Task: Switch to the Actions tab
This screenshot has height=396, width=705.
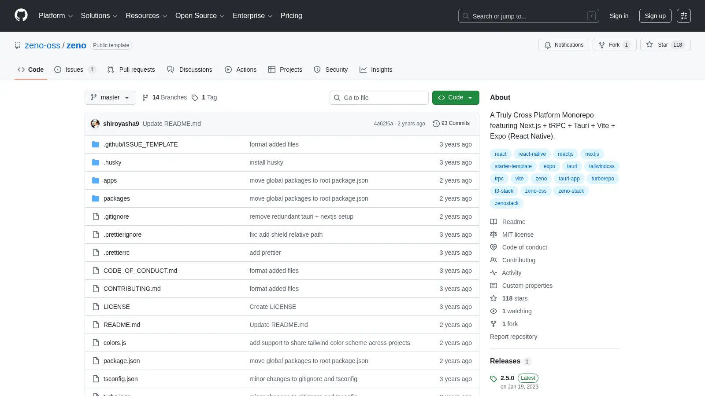Action: point(241,70)
